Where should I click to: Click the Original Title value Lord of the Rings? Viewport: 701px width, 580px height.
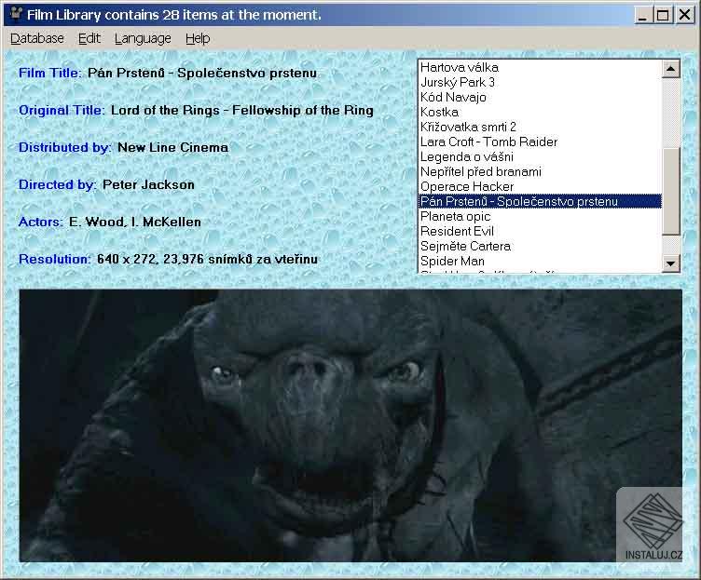point(241,110)
